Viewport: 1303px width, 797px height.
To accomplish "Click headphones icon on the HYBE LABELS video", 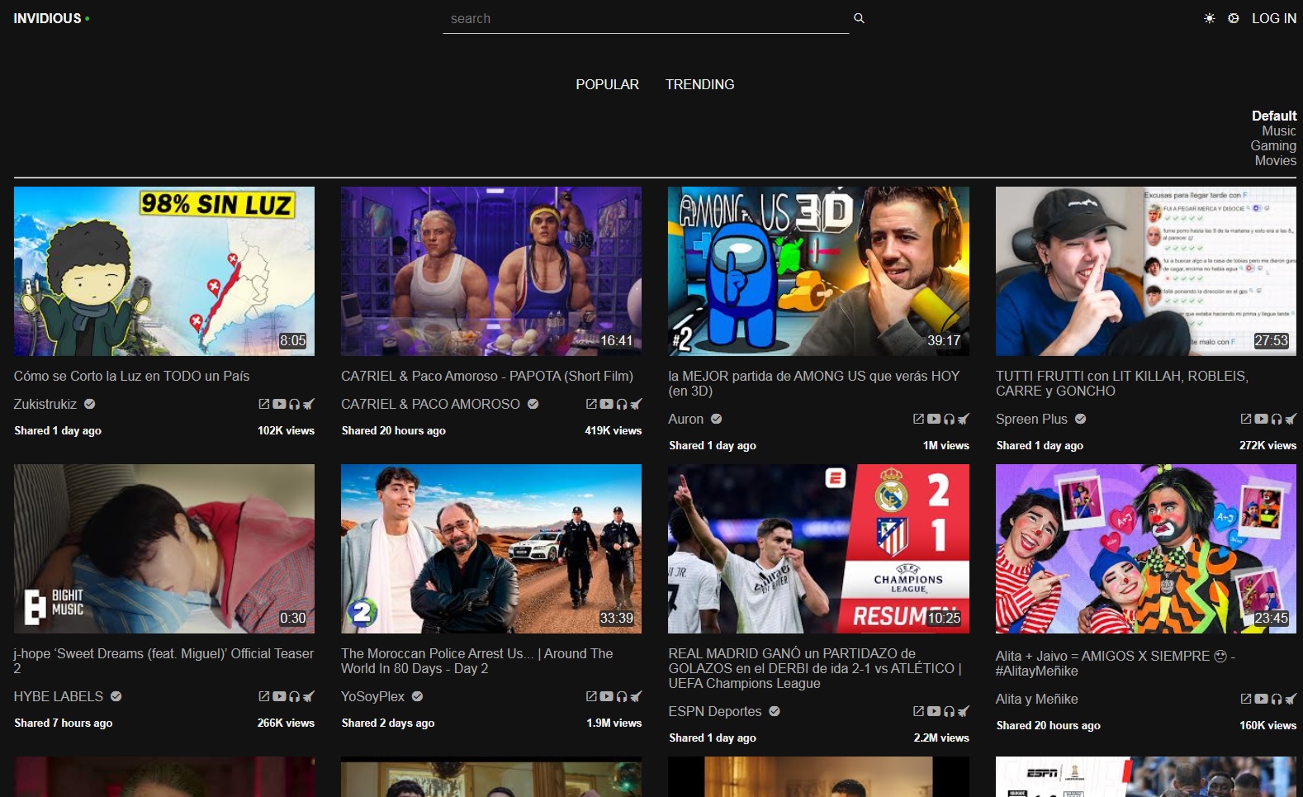I will click(x=294, y=696).
